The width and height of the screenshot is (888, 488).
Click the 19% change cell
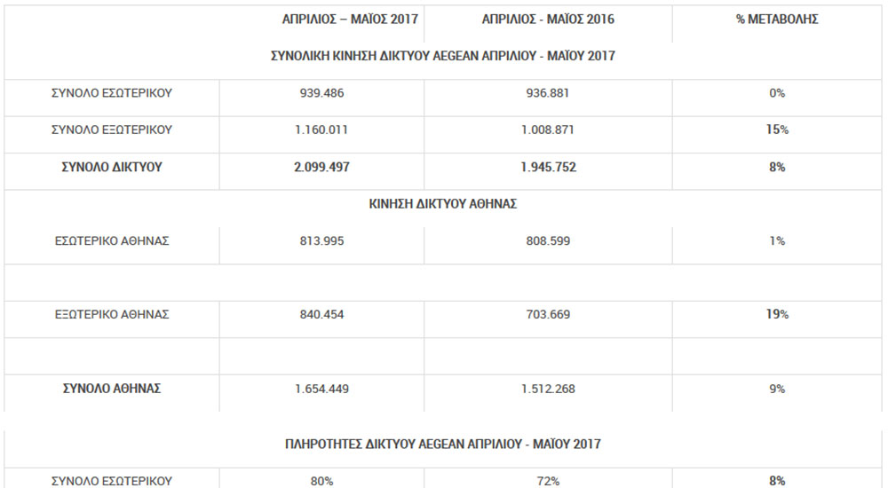(x=777, y=314)
